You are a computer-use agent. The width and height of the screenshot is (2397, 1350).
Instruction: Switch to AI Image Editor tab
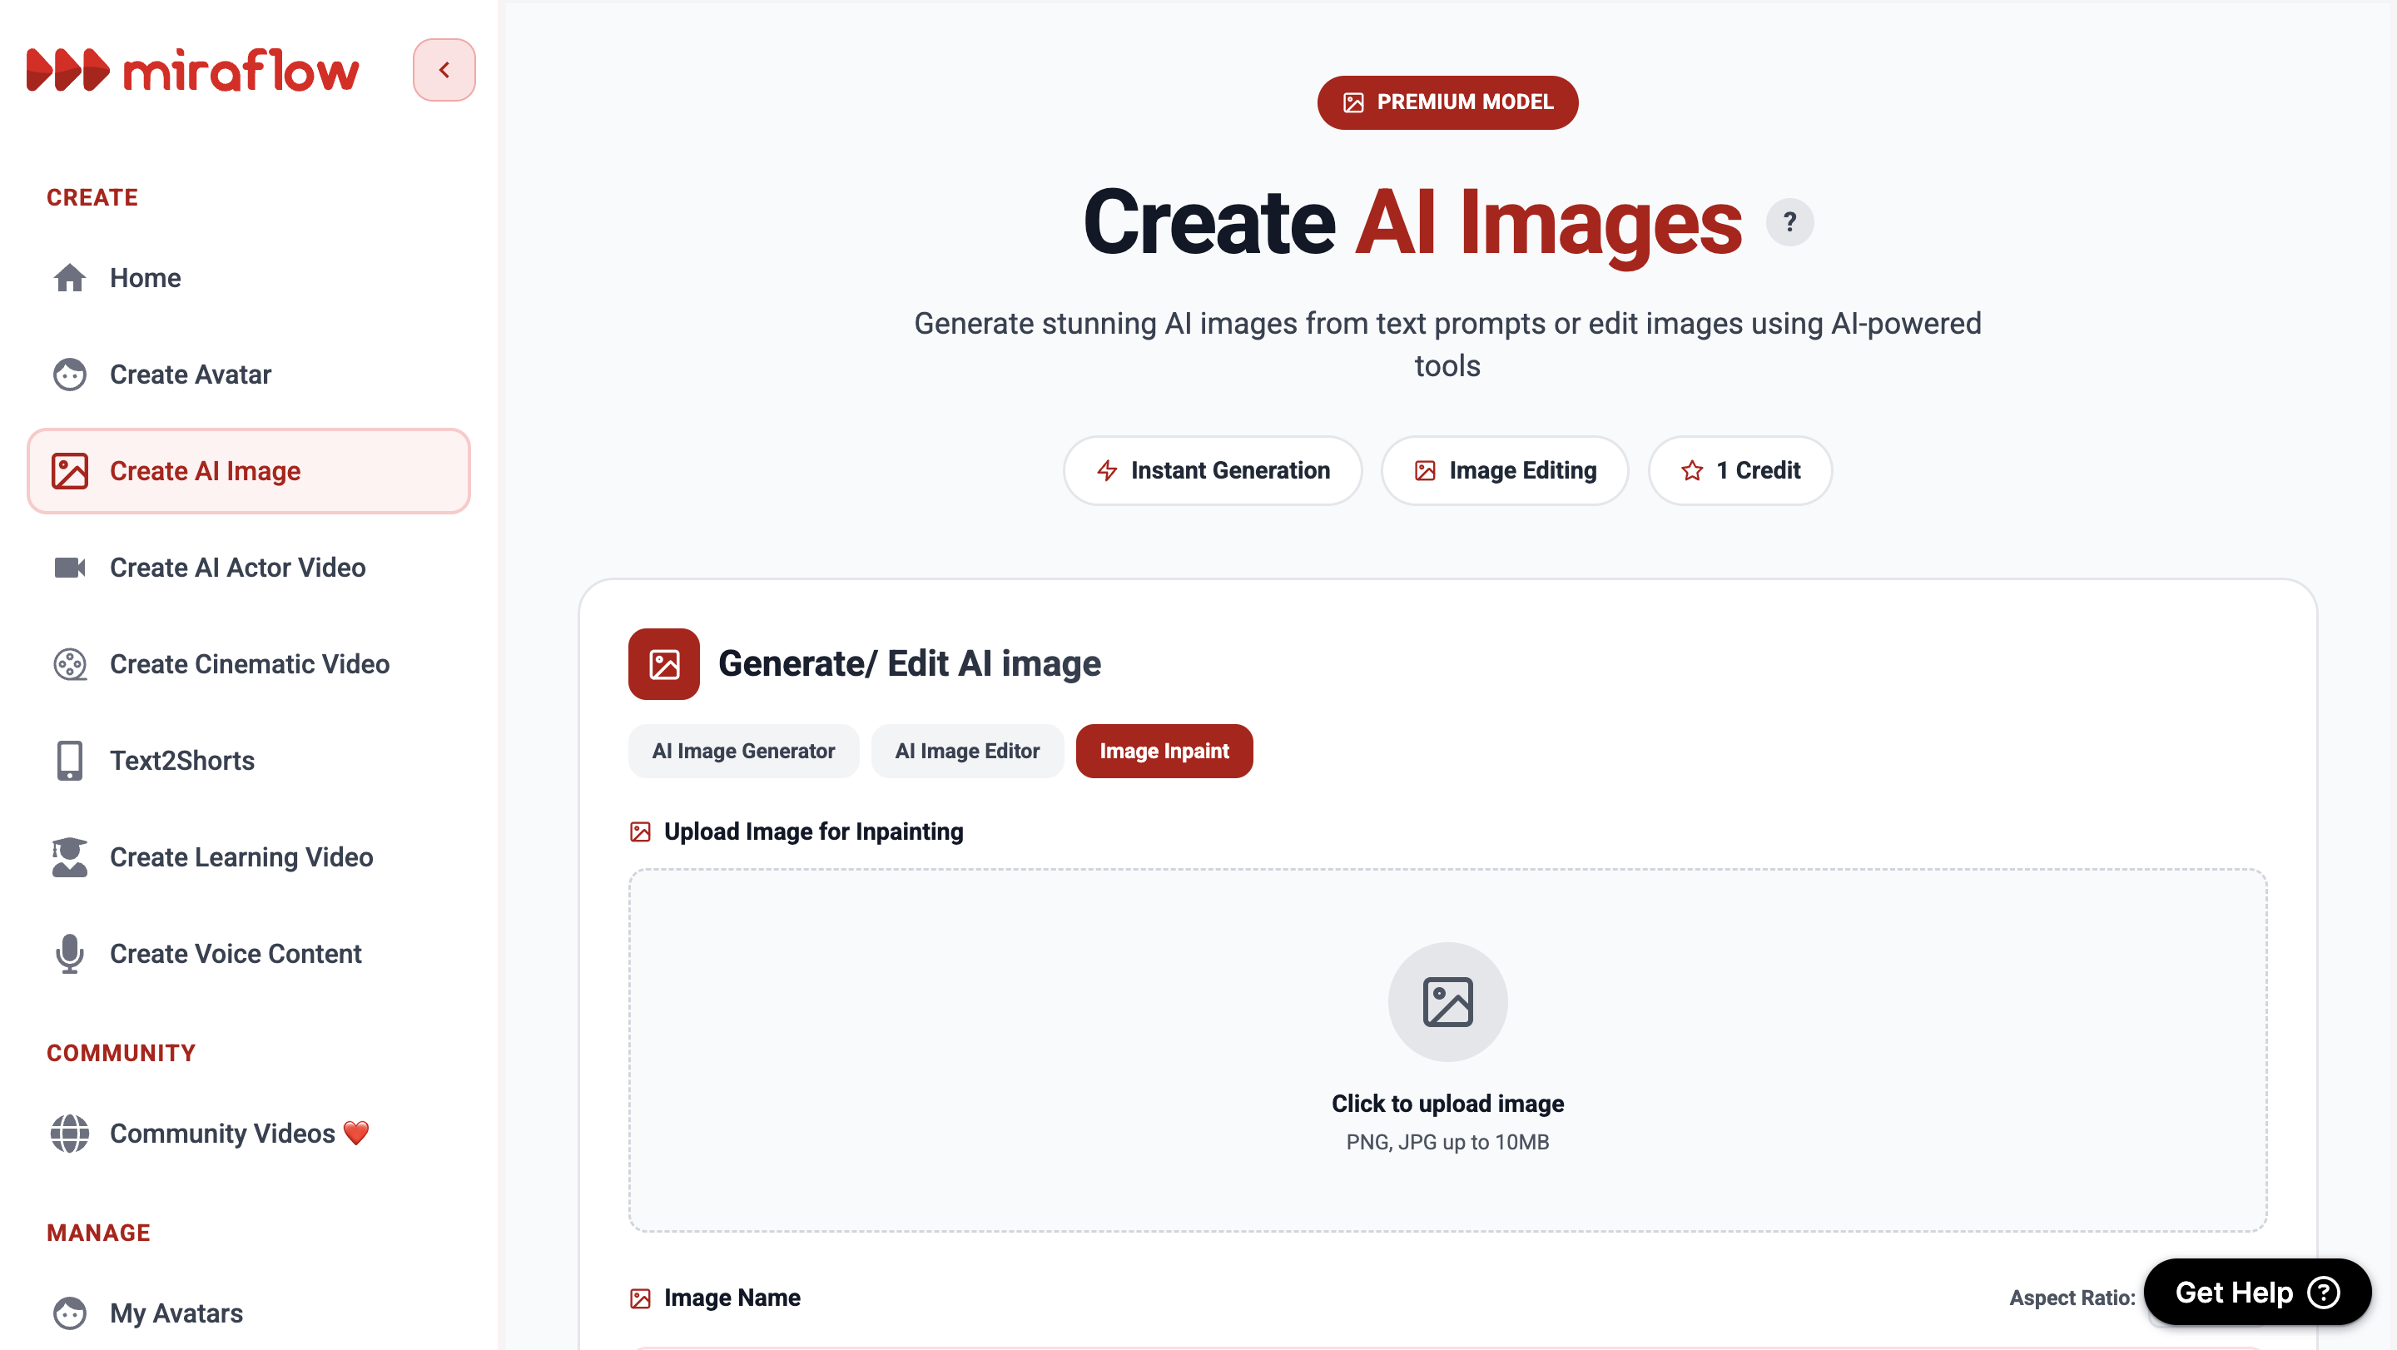tap(967, 751)
